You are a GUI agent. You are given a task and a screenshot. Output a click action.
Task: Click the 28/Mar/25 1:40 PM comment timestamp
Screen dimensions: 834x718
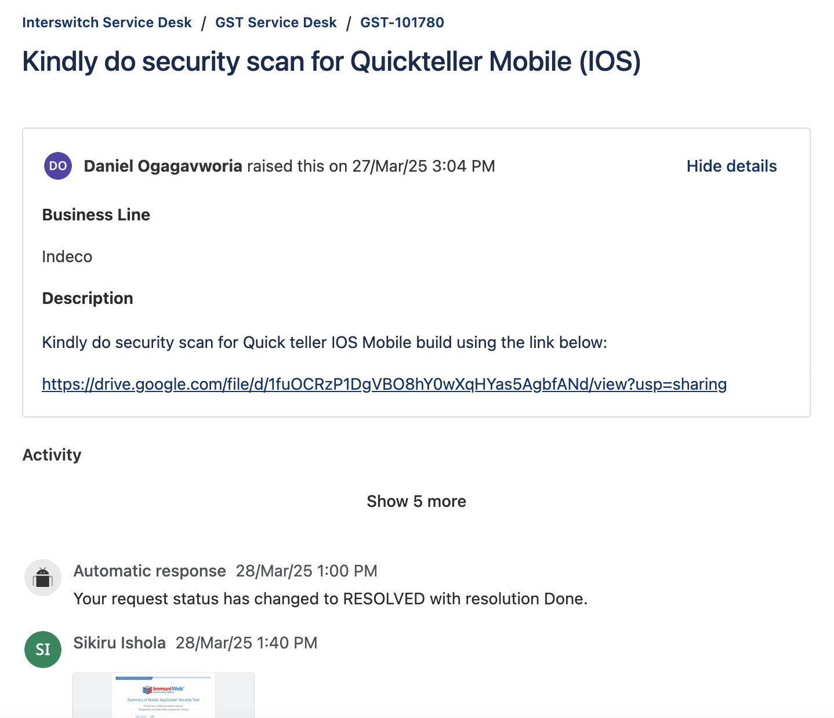246,643
